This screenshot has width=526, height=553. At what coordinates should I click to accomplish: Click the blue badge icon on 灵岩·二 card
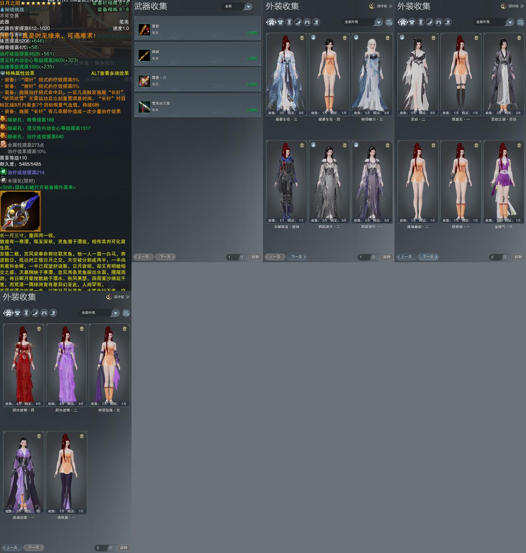click(402, 37)
